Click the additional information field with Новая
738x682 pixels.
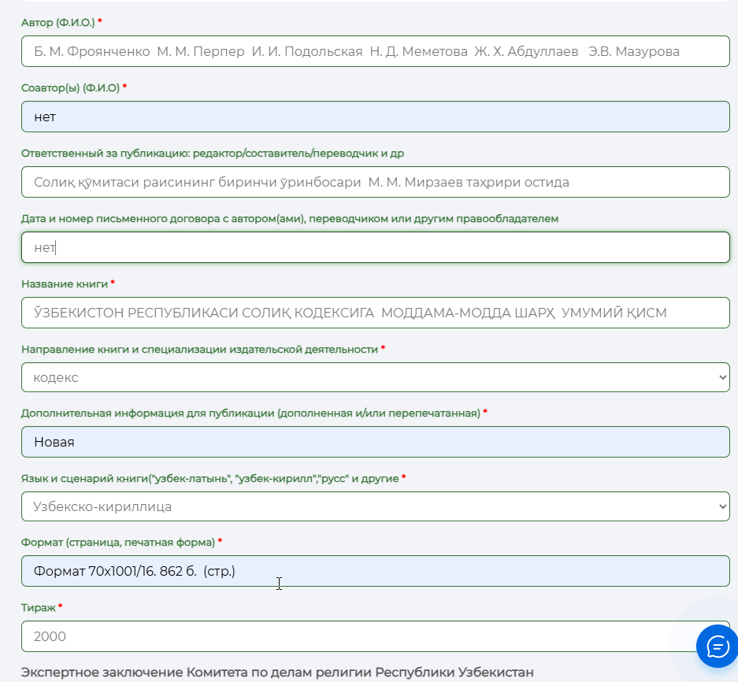coord(375,442)
